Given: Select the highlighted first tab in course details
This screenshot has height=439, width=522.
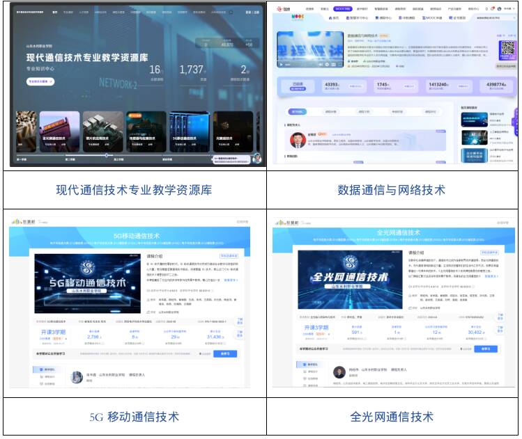Looking at the screenshot, I should 298,111.
